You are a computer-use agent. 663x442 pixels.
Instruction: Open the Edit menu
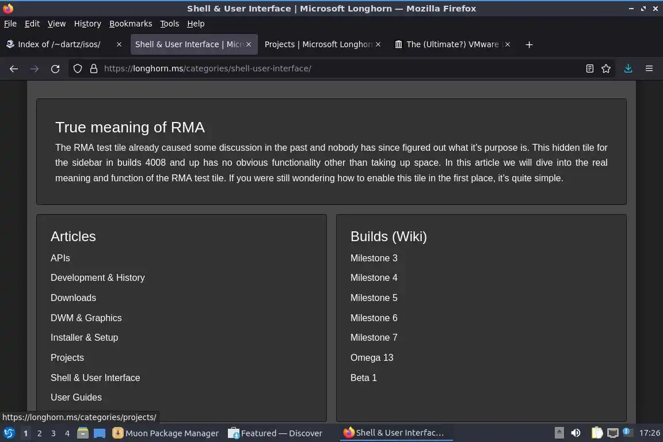(x=32, y=24)
